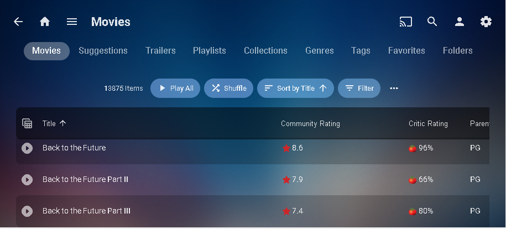Image resolution: width=506 pixels, height=229 pixels.
Task: Open the home screen via house icon
Action: pyautogui.click(x=45, y=22)
